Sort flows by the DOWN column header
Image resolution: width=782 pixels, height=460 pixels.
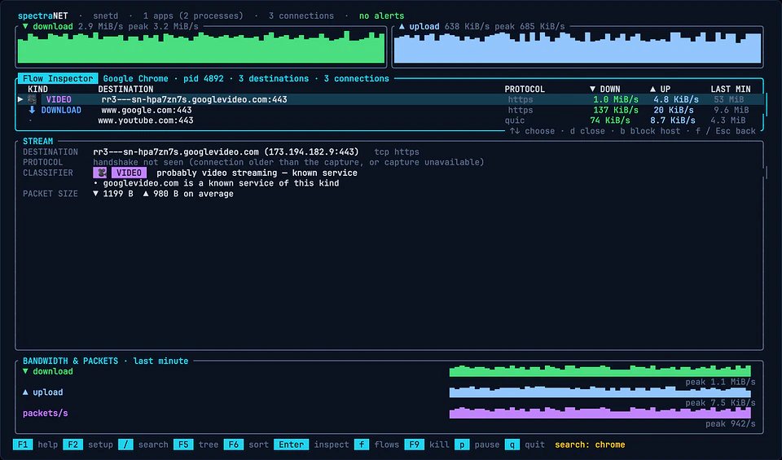coord(604,90)
